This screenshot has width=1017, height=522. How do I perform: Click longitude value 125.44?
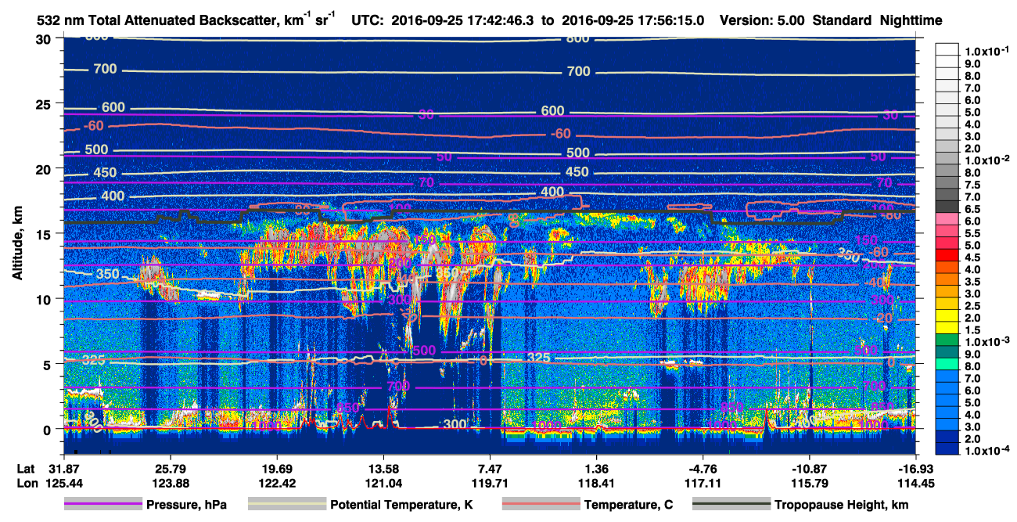pos(63,482)
